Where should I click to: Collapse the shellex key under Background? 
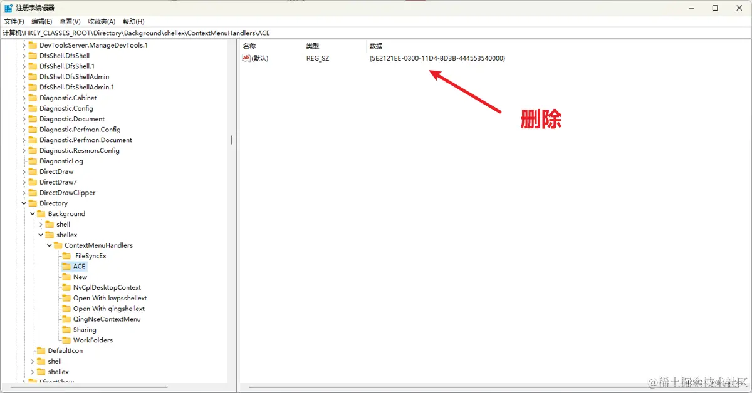click(x=41, y=235)
